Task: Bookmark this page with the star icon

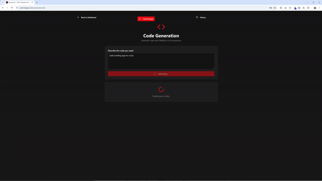Action: point(275,8)
